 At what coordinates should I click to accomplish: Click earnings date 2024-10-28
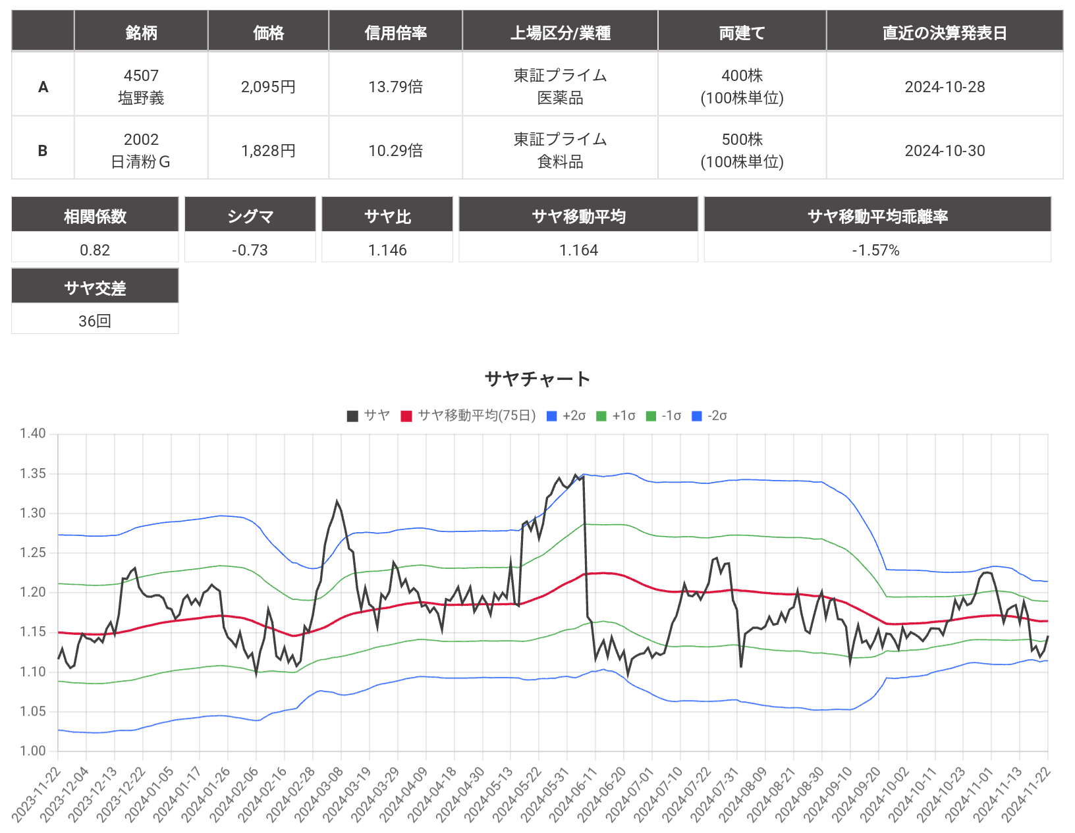coord(945,86)
